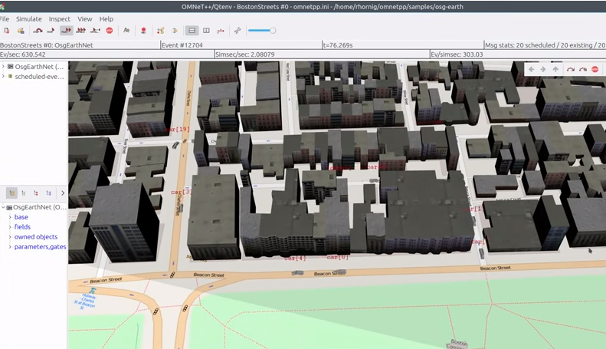This screenshot has width=606, height=349.
Task: Expand the owned objects node
Action: (10, 237)
